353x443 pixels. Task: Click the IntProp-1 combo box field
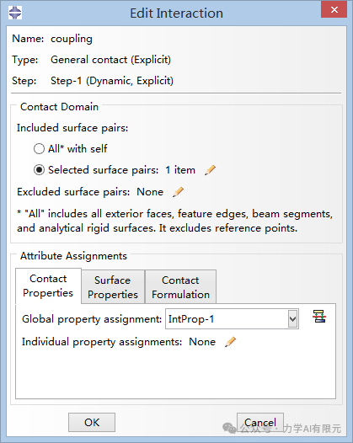tap(232, 319)
